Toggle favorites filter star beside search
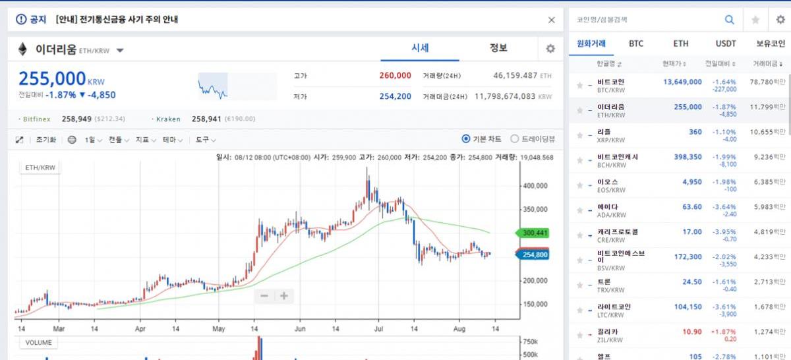 (755, 20)
